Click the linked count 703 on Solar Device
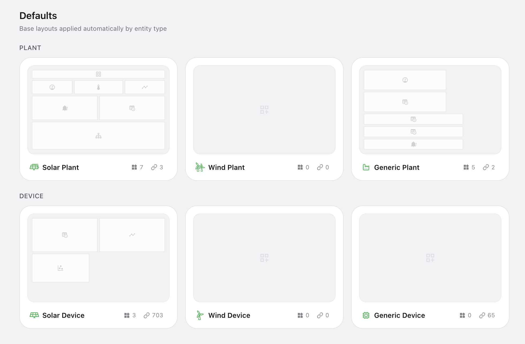 [158, 315]
